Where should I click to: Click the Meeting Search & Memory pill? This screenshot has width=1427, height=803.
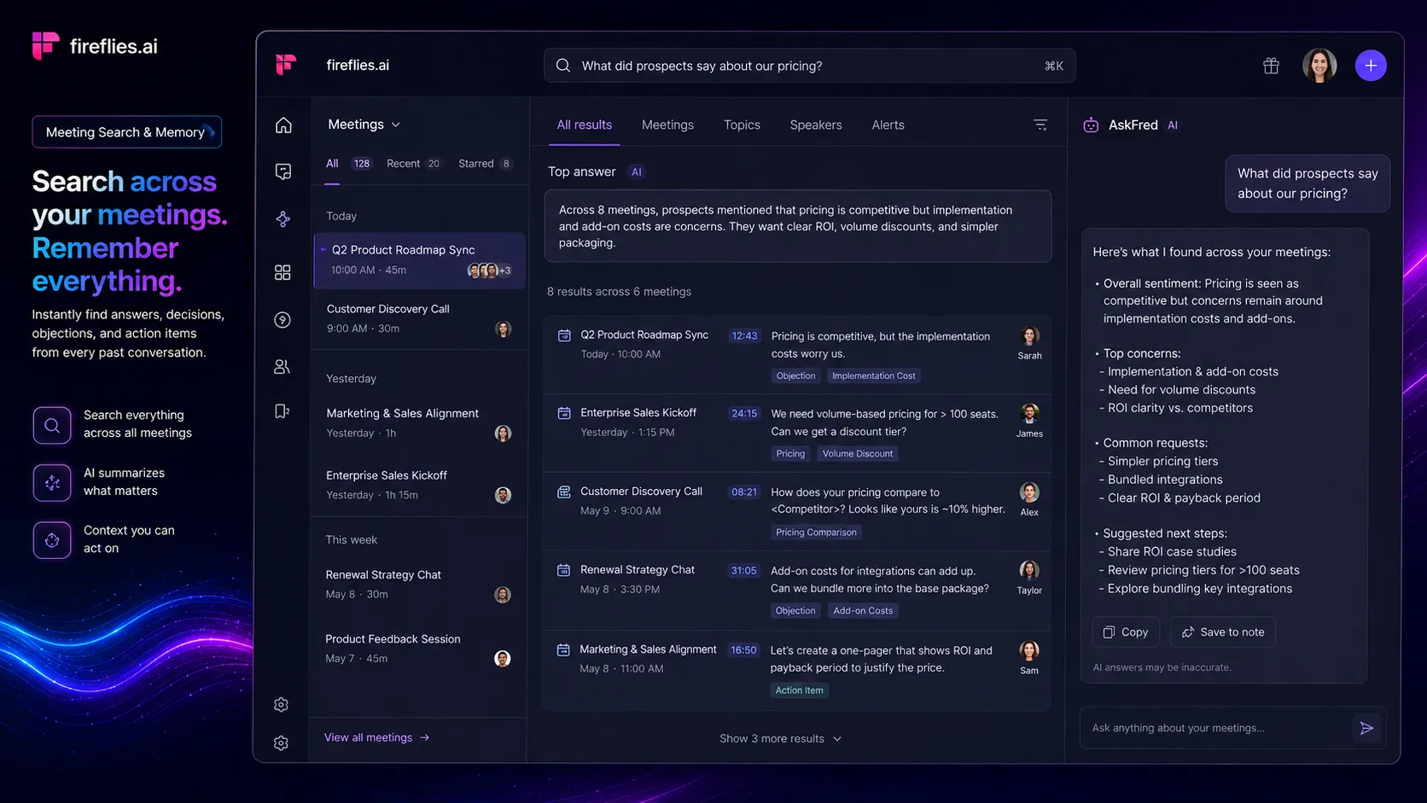[126, 132]
